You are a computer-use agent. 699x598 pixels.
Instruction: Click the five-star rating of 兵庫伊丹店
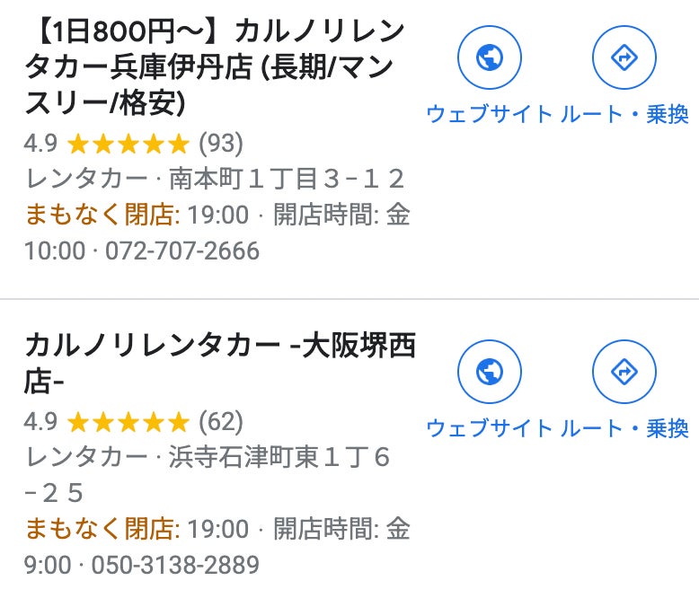coord(128,143)
